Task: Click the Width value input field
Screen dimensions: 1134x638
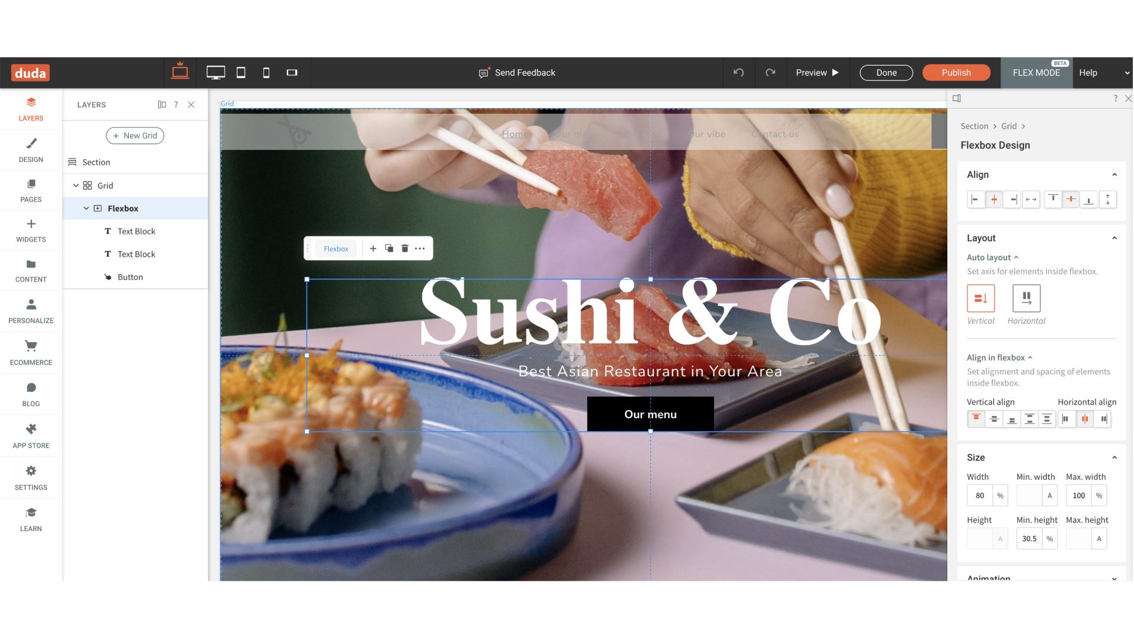Action: [x=980, y=496]
